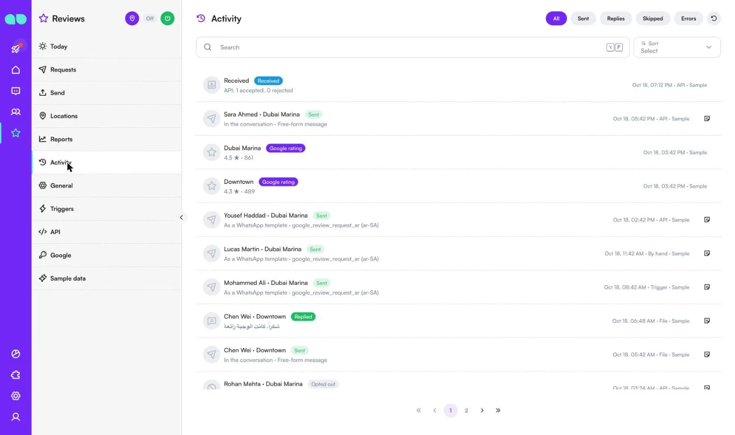Open the Reports menu item
Viewport: 735px width, 435px height.
pyautogui.click(x=107, y=139)
